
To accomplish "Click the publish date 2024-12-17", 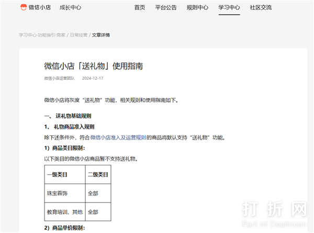I will tap(93, 79).
